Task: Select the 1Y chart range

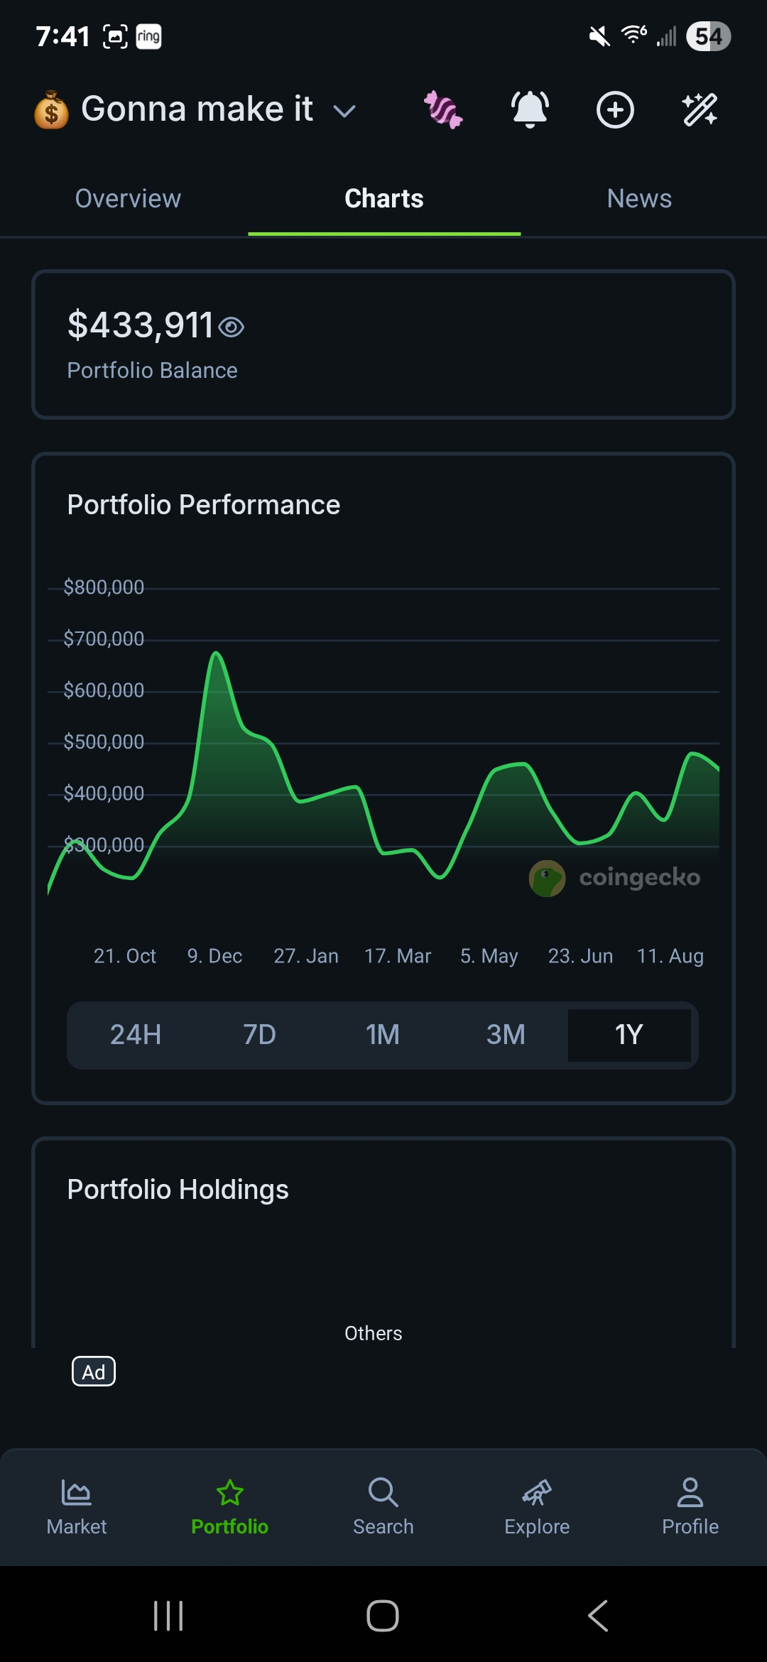Action: click(x=629, y=1035)
